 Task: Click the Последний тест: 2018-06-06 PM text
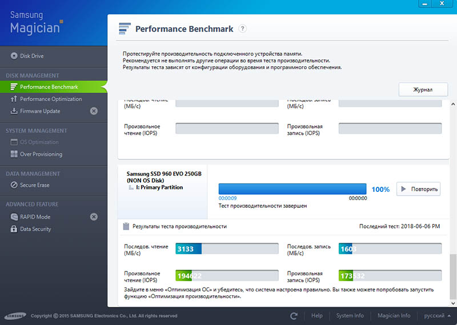399,226
